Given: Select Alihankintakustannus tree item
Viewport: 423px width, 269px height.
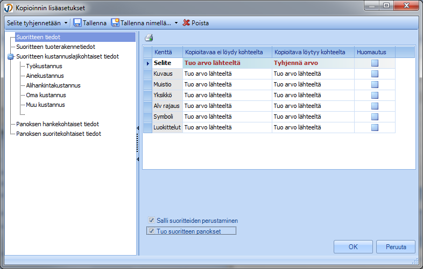Looking at the screenshot, I should pos(53,85).
